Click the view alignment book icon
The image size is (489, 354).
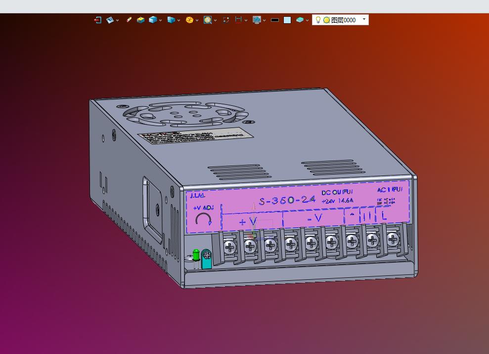pos(110,20)
